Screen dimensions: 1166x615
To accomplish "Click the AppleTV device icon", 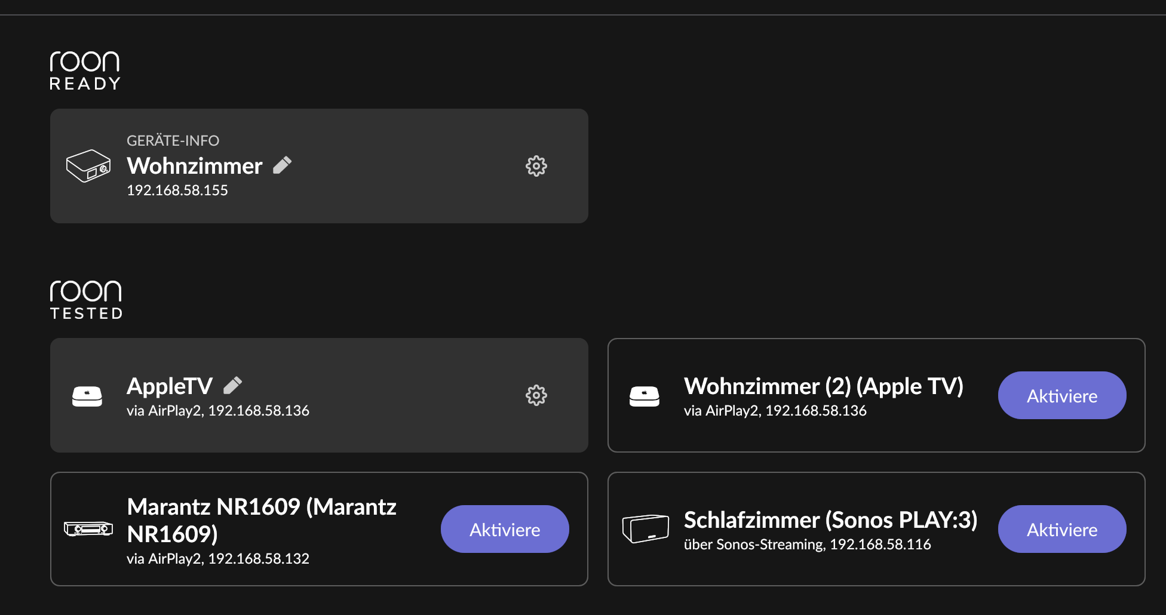I will (87, 396).
